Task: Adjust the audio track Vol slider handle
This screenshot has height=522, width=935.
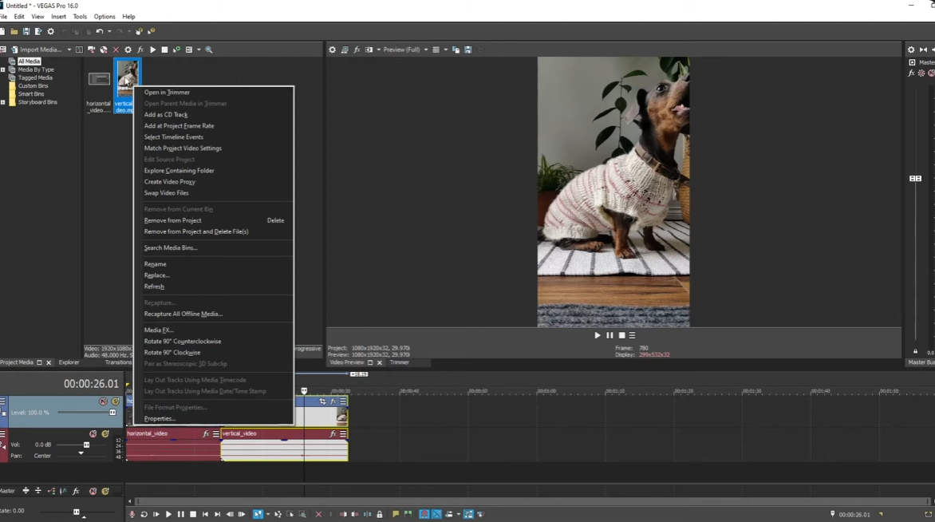Action: pyautogui.click(x=86, y=445)
